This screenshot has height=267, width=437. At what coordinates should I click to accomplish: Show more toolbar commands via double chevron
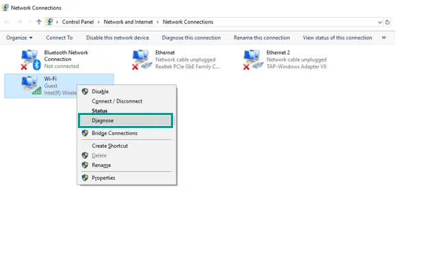384,38
